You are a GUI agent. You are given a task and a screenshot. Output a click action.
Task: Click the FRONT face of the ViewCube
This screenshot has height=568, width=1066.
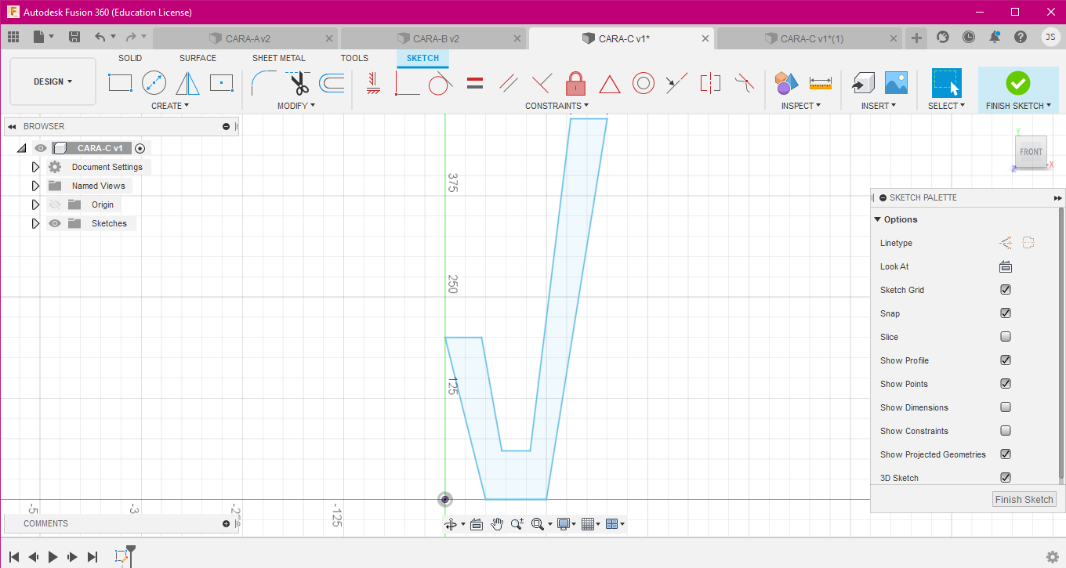coord(1031,153)
